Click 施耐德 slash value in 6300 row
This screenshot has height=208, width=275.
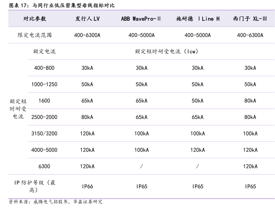tap(197, 166)
